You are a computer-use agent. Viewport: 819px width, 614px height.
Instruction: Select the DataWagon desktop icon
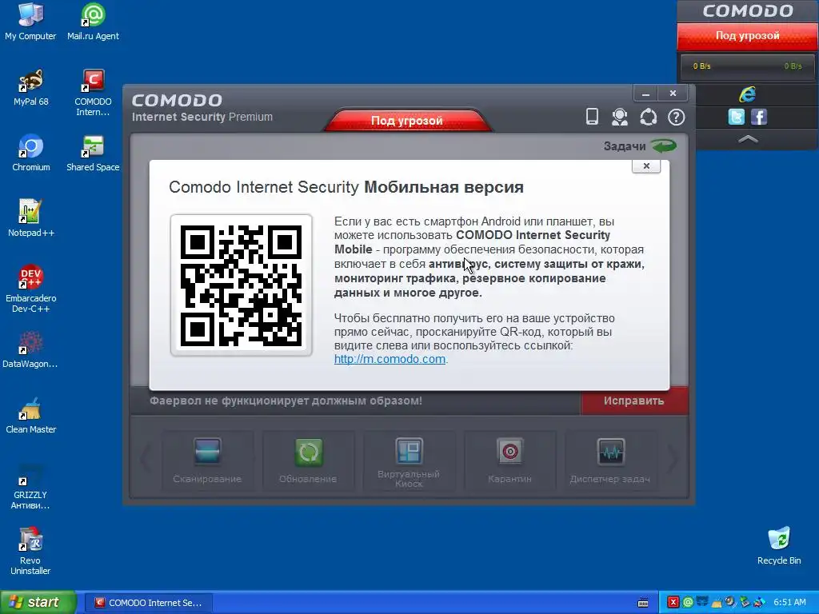(x=30, y=349)
